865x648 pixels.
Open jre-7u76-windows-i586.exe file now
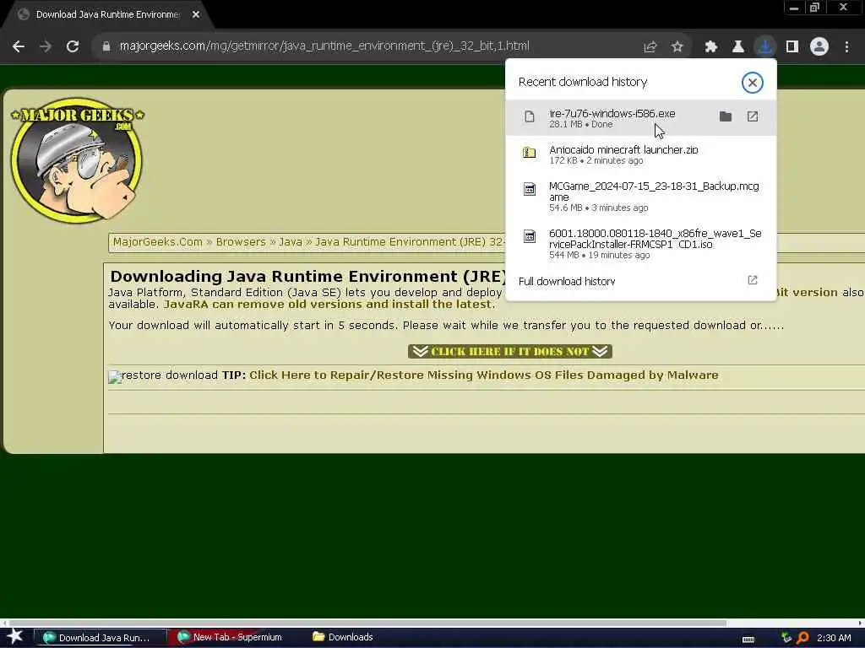click(x=753, y=116)
